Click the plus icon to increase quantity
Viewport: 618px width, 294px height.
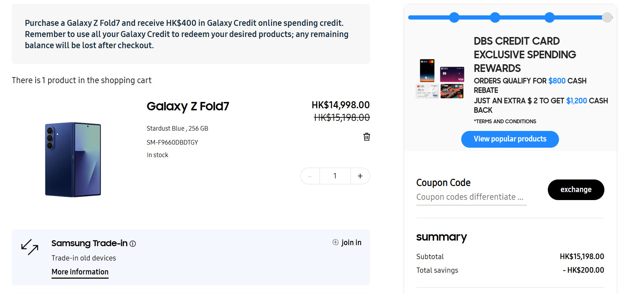(x=360, y=176)
